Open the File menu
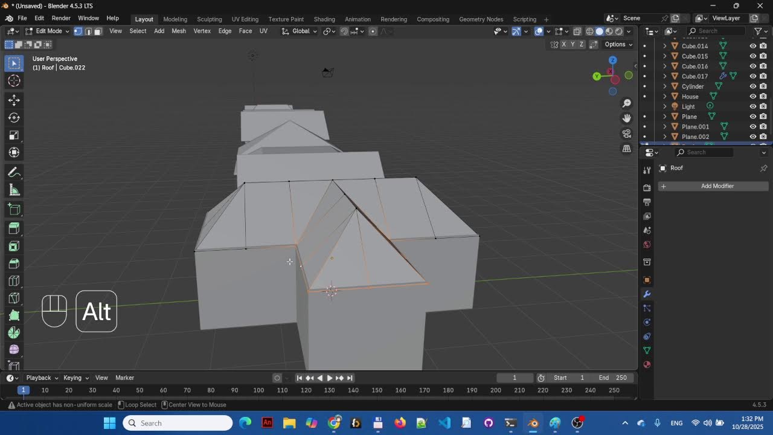This screenshot has height=435, width=773. tap(22, 19)
